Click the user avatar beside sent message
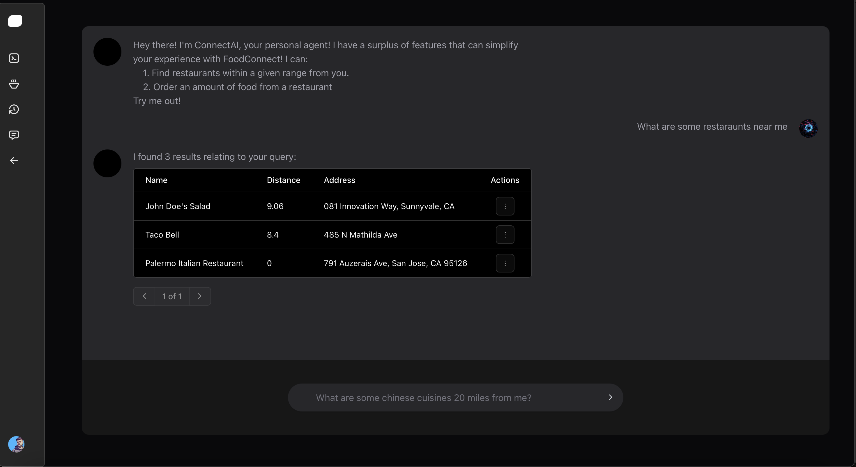Screen dimensions: 856x467 pos(808,129)
